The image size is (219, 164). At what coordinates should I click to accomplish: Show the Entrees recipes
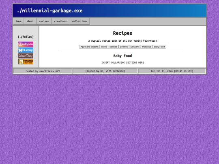124,47
